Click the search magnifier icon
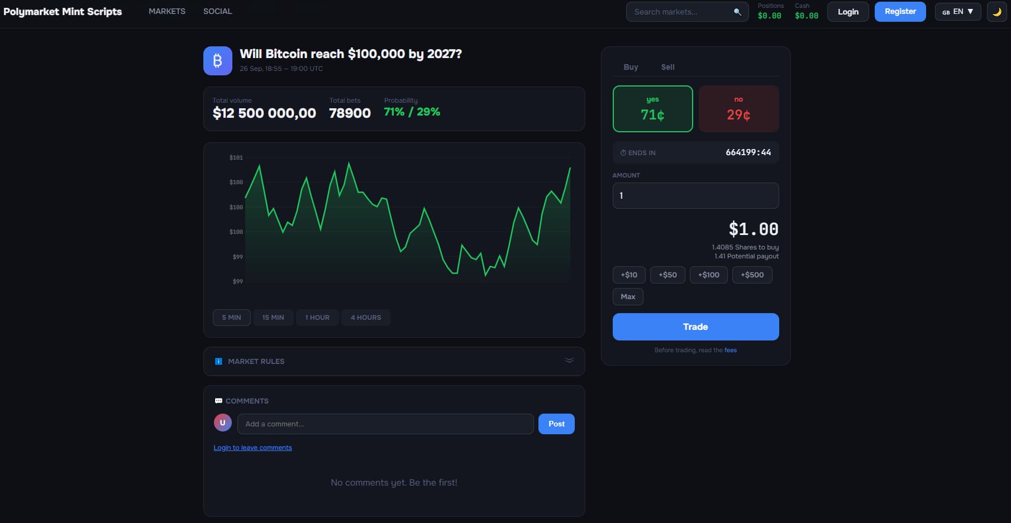The width and height of the screenshot is (1011, 523). coord(737,12)
